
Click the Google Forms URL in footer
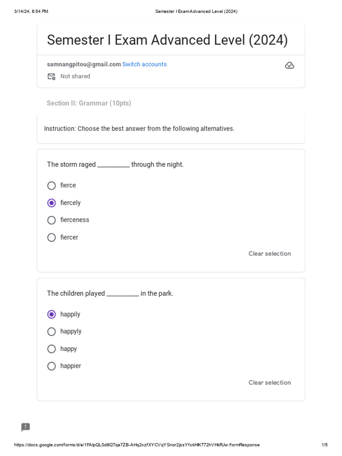click(x=137, y=445)
